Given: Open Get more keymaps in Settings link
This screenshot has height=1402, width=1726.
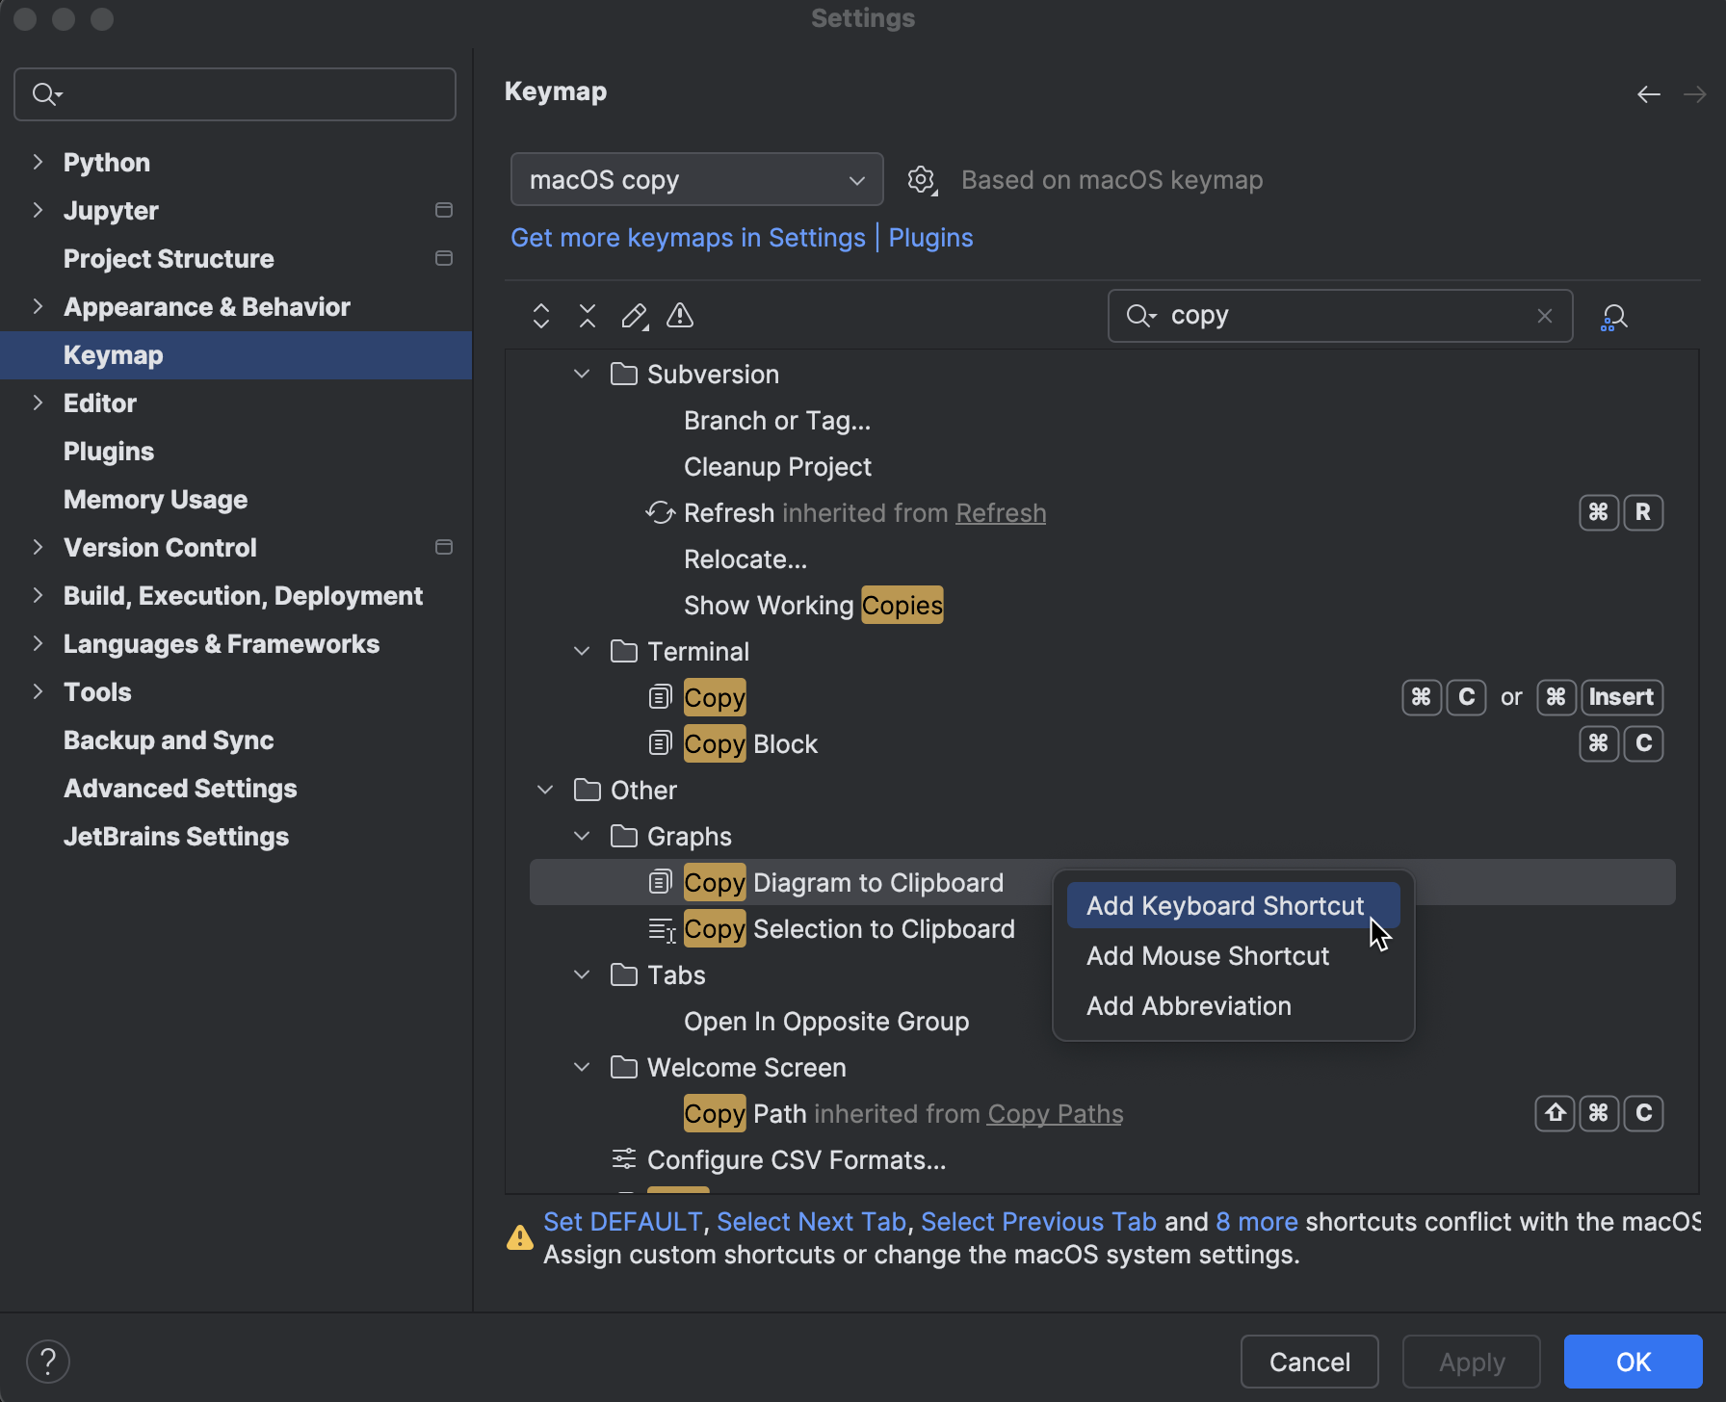Looking at the screenshot, I should click(x=687, y=237).
